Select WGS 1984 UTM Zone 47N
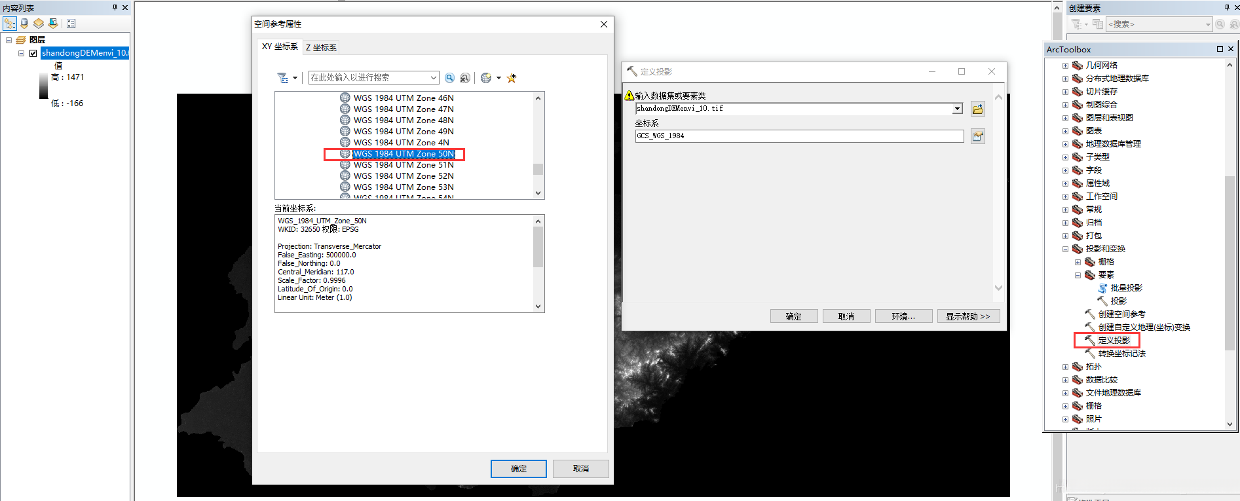 tap(404, 109)
